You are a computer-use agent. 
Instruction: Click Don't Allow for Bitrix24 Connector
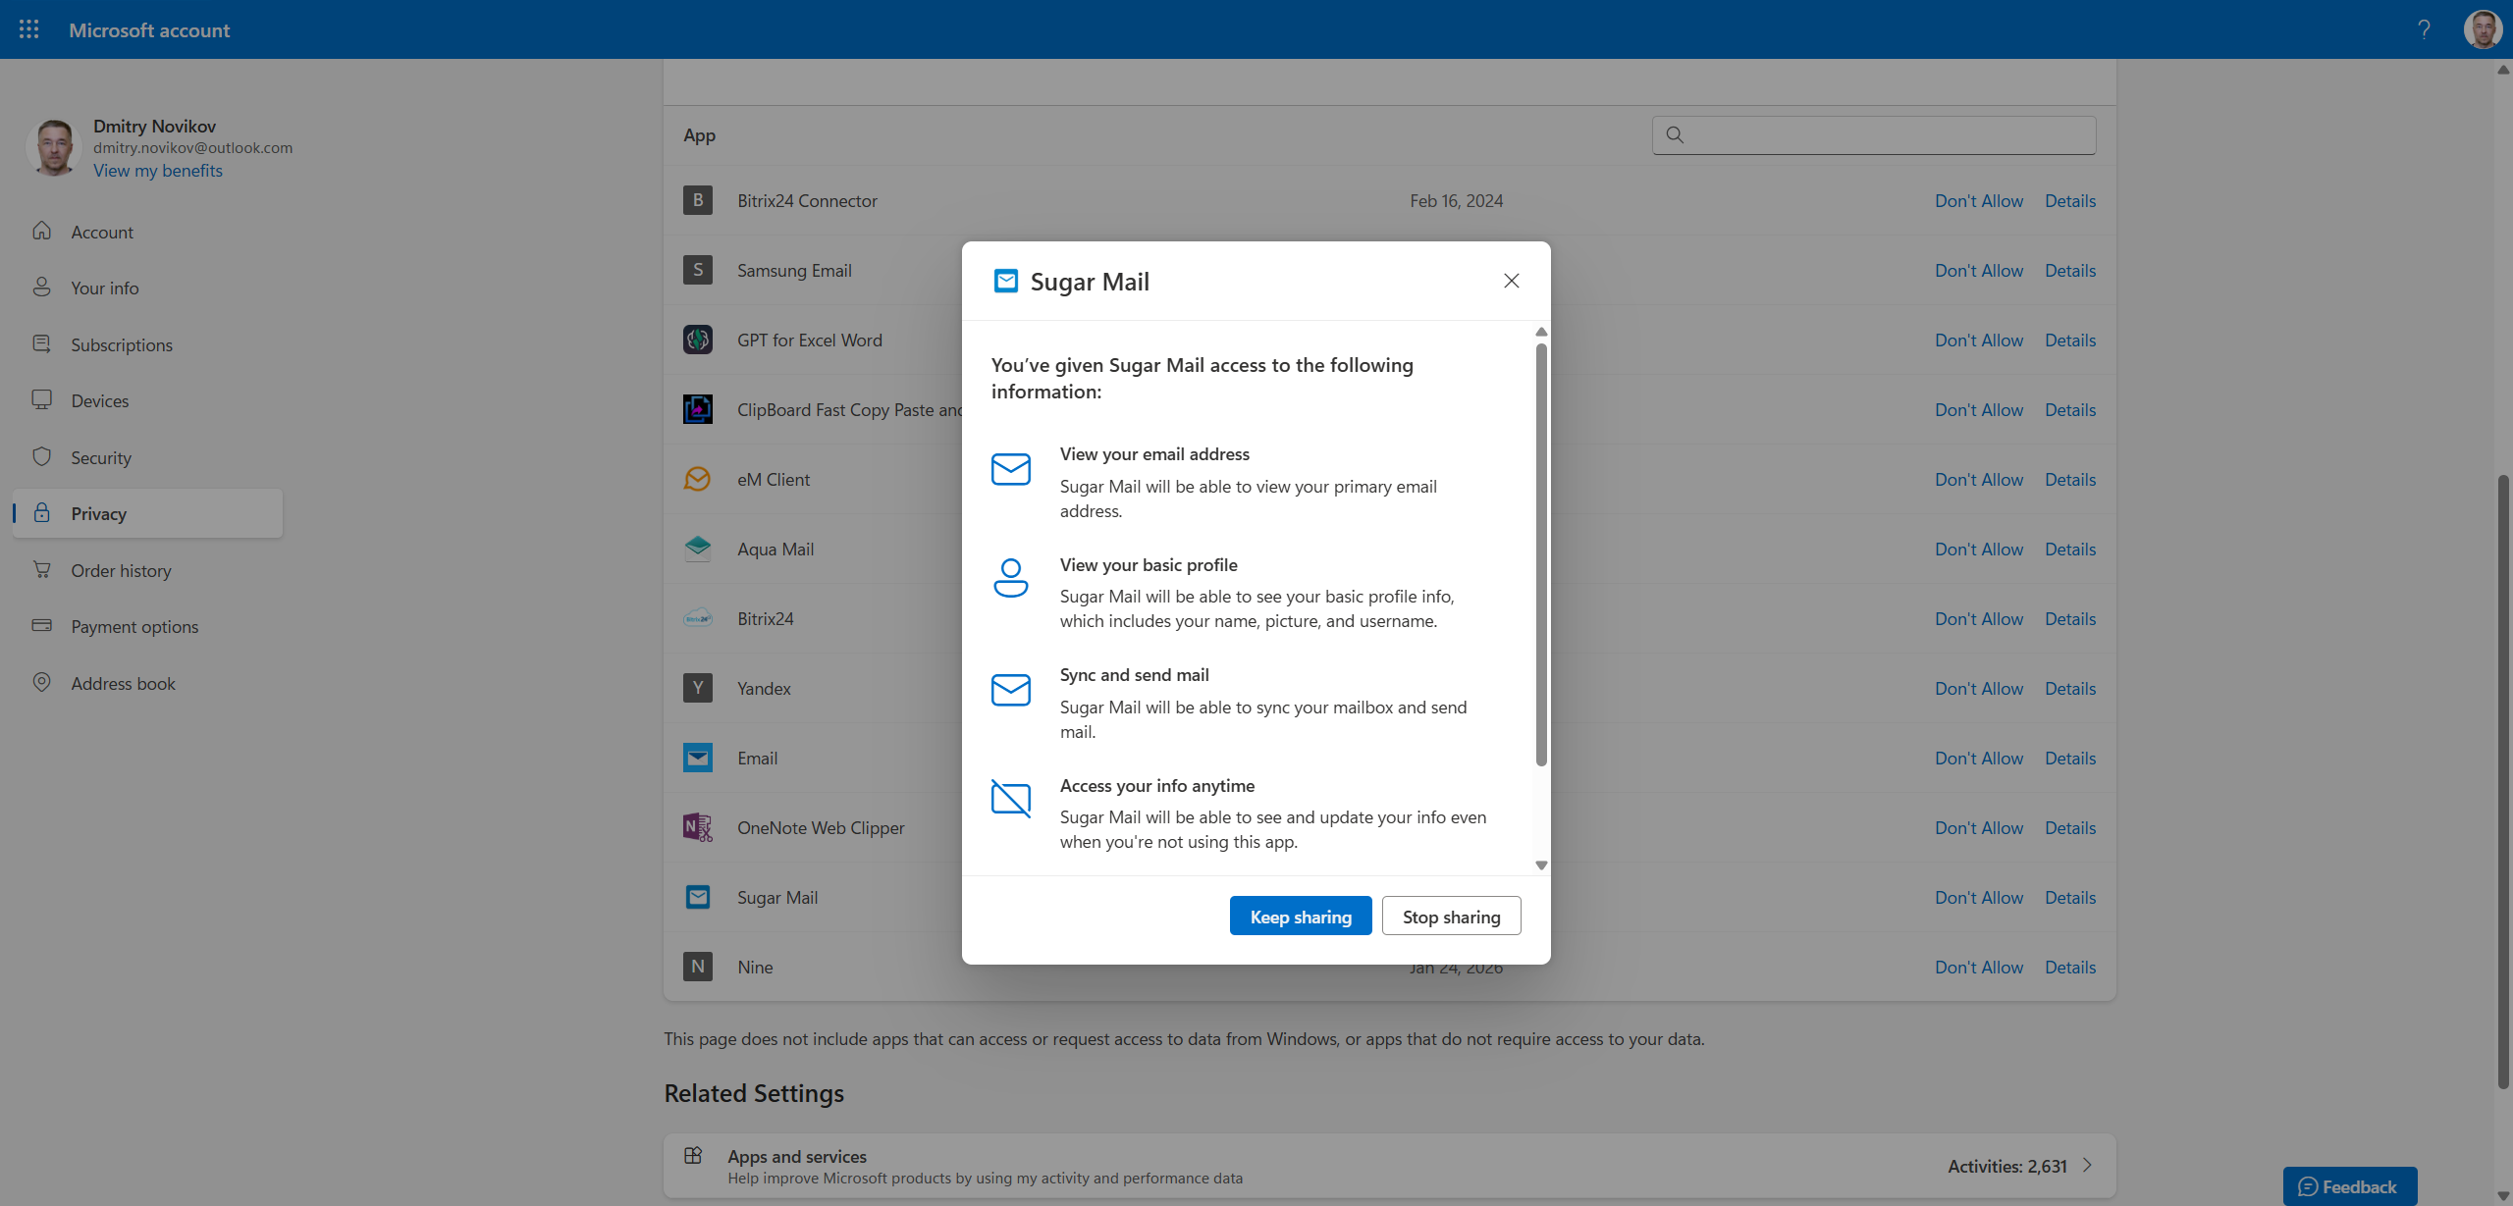tap(1978, 200)
